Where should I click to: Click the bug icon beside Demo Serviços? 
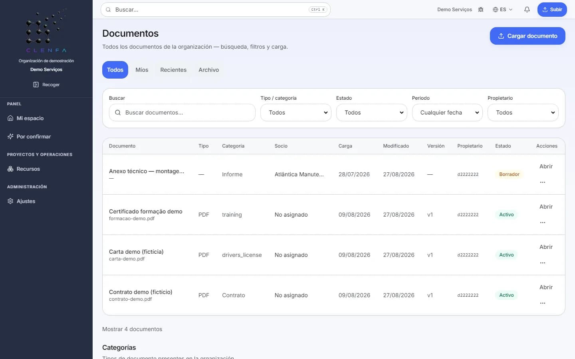[x=481, y=10]
